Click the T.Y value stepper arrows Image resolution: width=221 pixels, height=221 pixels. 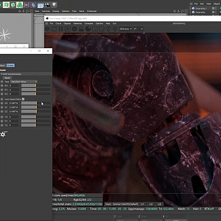coord(19,121)
